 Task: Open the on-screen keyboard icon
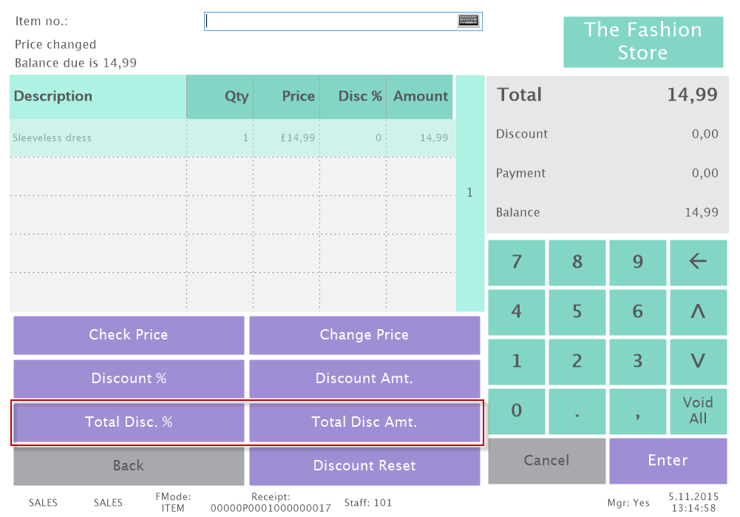coord(469,21)
